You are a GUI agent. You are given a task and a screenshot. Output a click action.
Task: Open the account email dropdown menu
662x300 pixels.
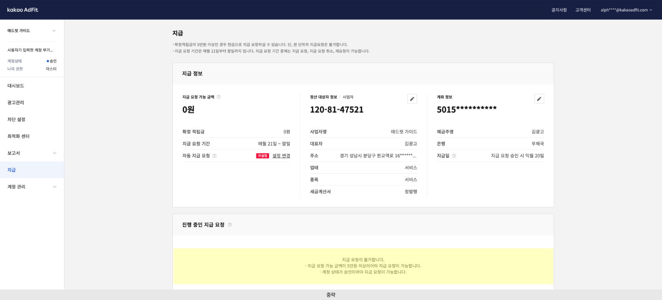(626, 10)
